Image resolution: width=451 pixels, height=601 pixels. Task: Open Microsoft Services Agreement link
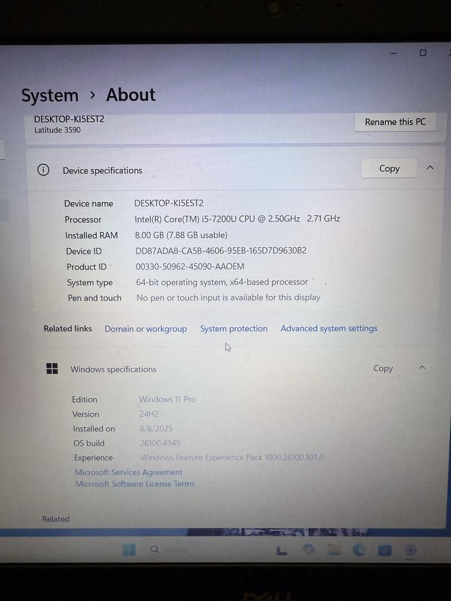coord(129,472)
